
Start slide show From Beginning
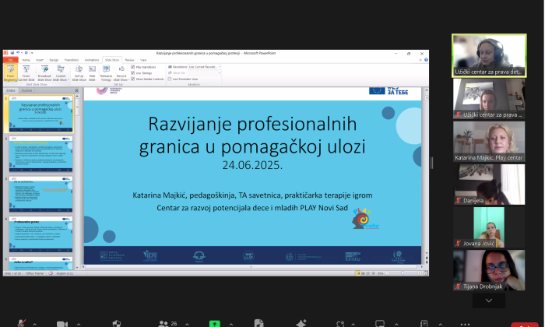[10, 73]
